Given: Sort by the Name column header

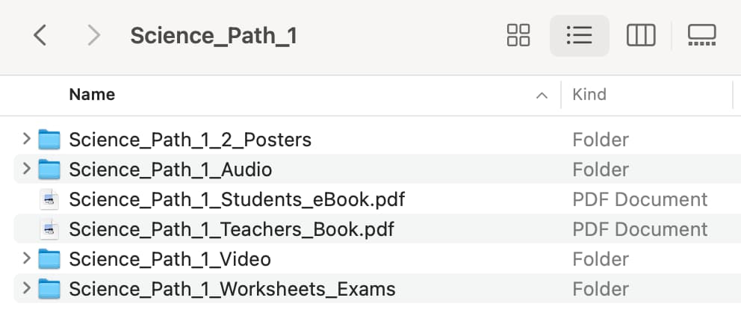Looking at the screenshot, I should (92, 95).
